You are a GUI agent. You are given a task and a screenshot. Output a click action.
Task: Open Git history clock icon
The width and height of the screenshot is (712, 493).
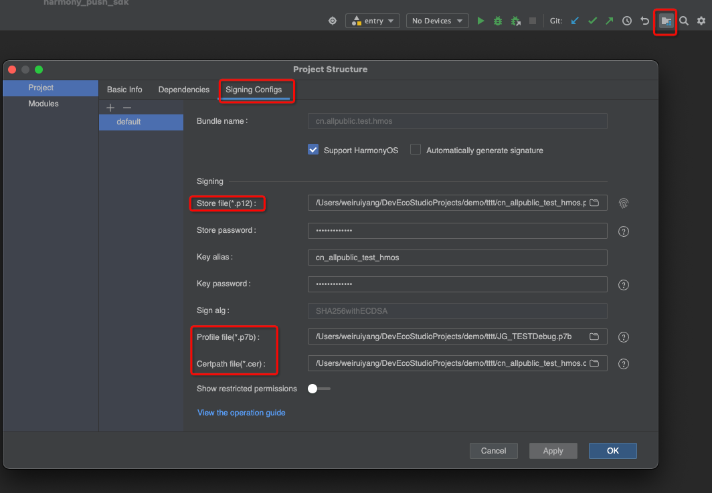pos(627,21)
